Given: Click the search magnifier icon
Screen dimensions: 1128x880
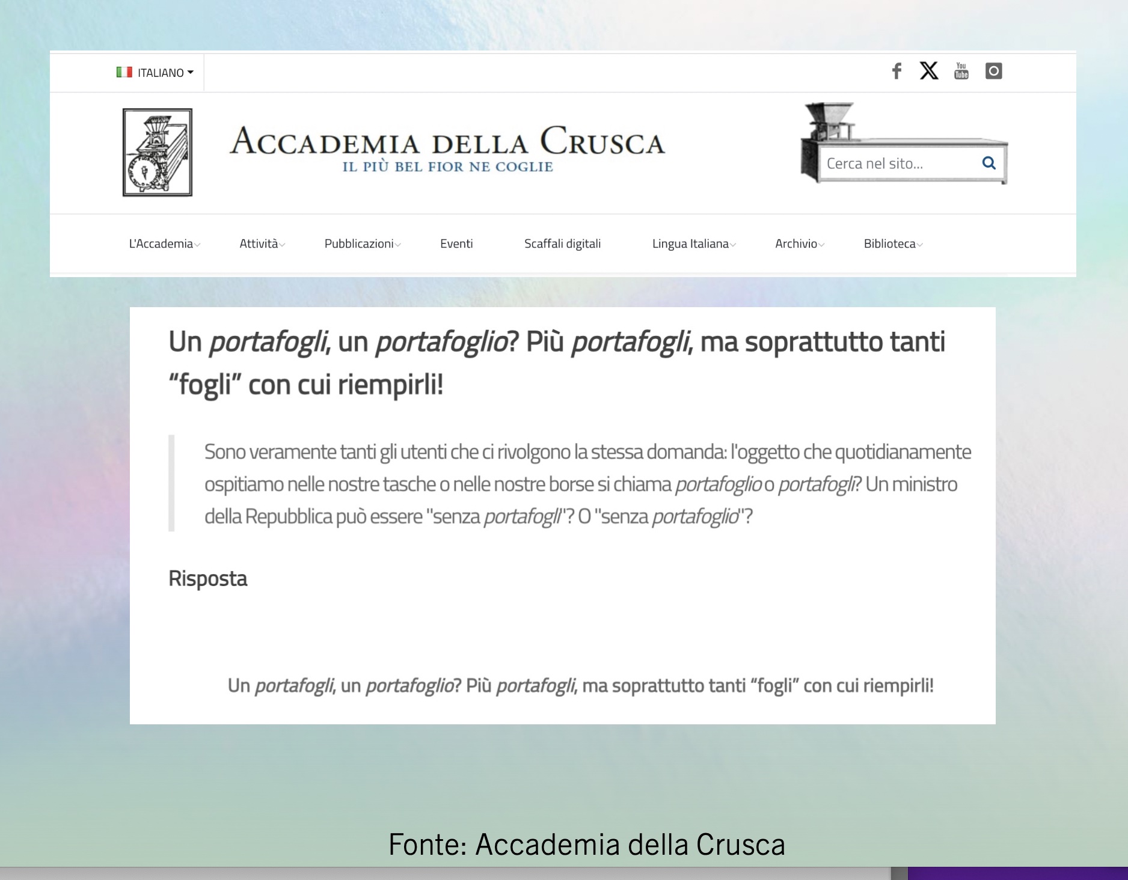Looking at the screenshot, I should 989,163.
